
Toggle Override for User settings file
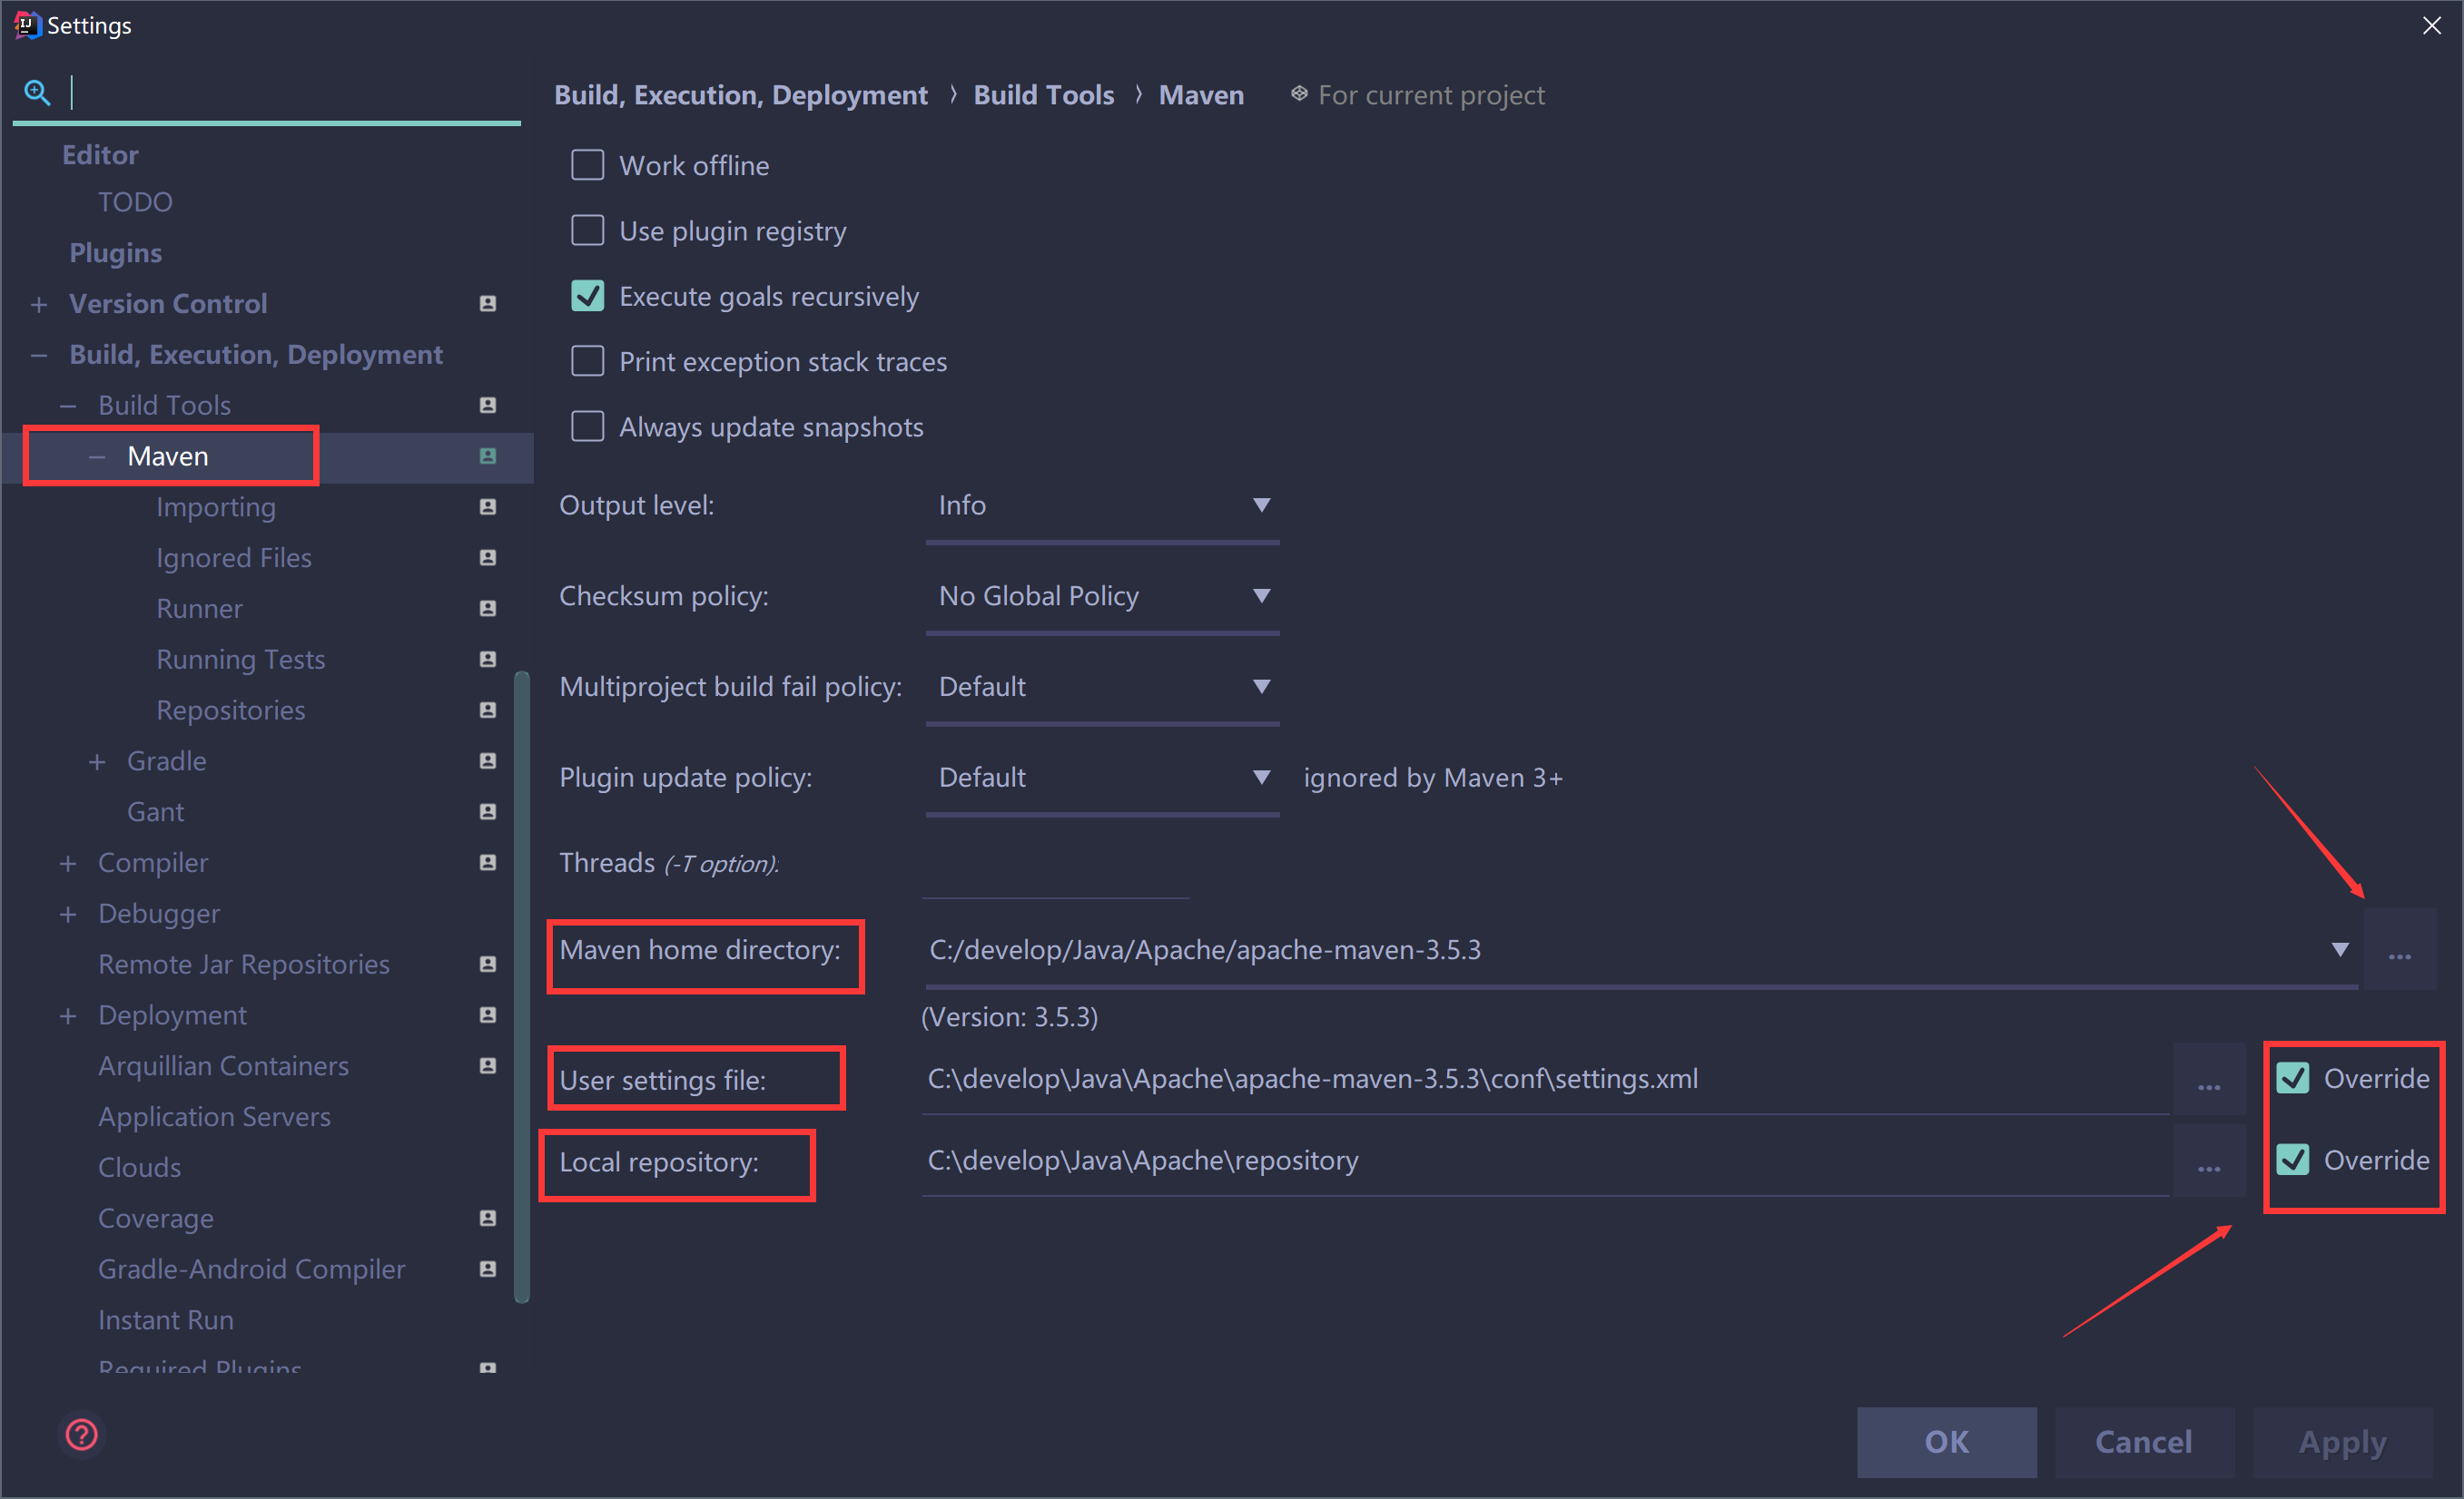tap(2293, 1078)
